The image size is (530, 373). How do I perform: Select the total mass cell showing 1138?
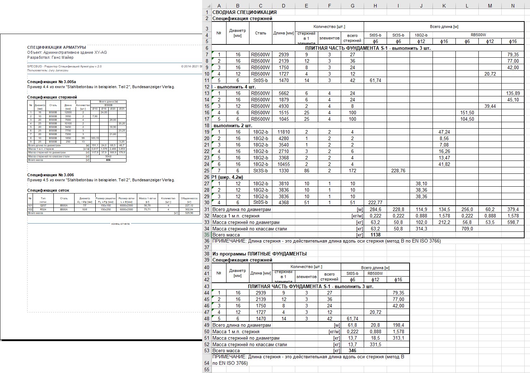point(375,235)
